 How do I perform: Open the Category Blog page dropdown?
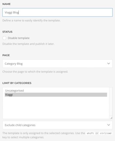(57, 64)
